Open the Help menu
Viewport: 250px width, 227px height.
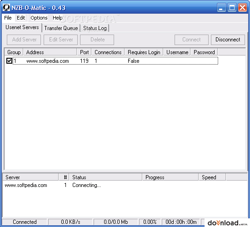58,18
